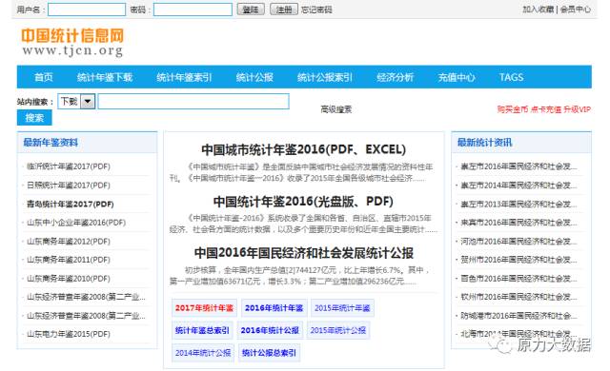Focus the 用户名 input field
This screenshot has width=610, height=371.
[87, 10]
